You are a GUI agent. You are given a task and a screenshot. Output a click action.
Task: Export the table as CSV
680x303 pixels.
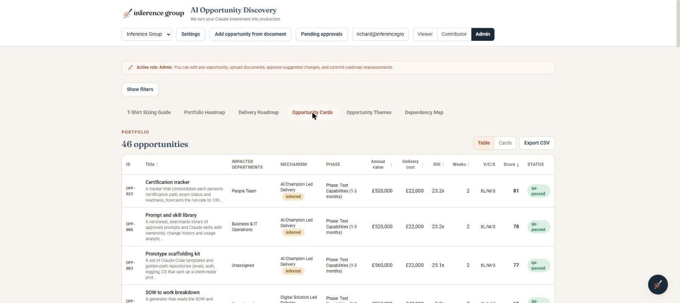pyautogui.click(x=537, y=143)
